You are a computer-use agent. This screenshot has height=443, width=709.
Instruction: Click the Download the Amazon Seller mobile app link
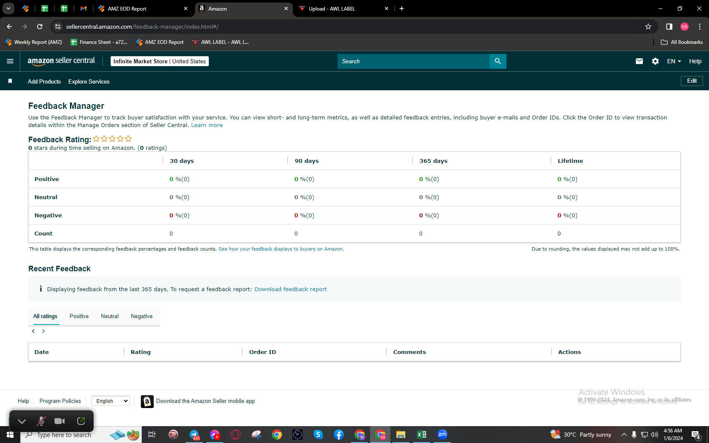pyautogui.click(x=206, y=401)
